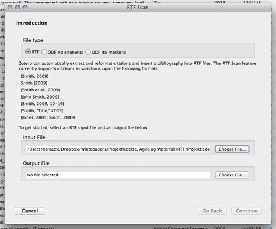Click the '{Smith, "Title," 2009}' example
The width and height of the screenshot is (276, 229).
coord(42,110)
